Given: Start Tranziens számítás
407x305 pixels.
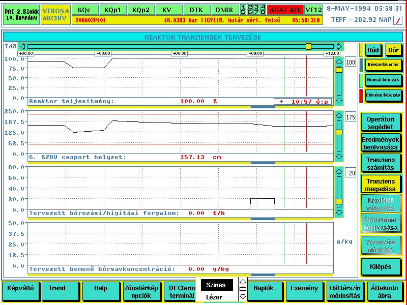Looking at the screenshot, I should click(380, 164).
